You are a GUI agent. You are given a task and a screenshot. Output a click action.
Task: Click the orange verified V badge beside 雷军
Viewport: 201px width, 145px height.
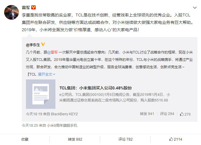[x=34, y=7]
